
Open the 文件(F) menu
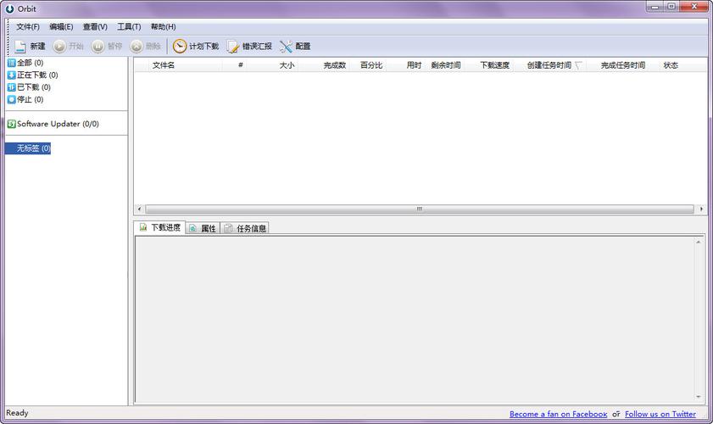point(28,27)
